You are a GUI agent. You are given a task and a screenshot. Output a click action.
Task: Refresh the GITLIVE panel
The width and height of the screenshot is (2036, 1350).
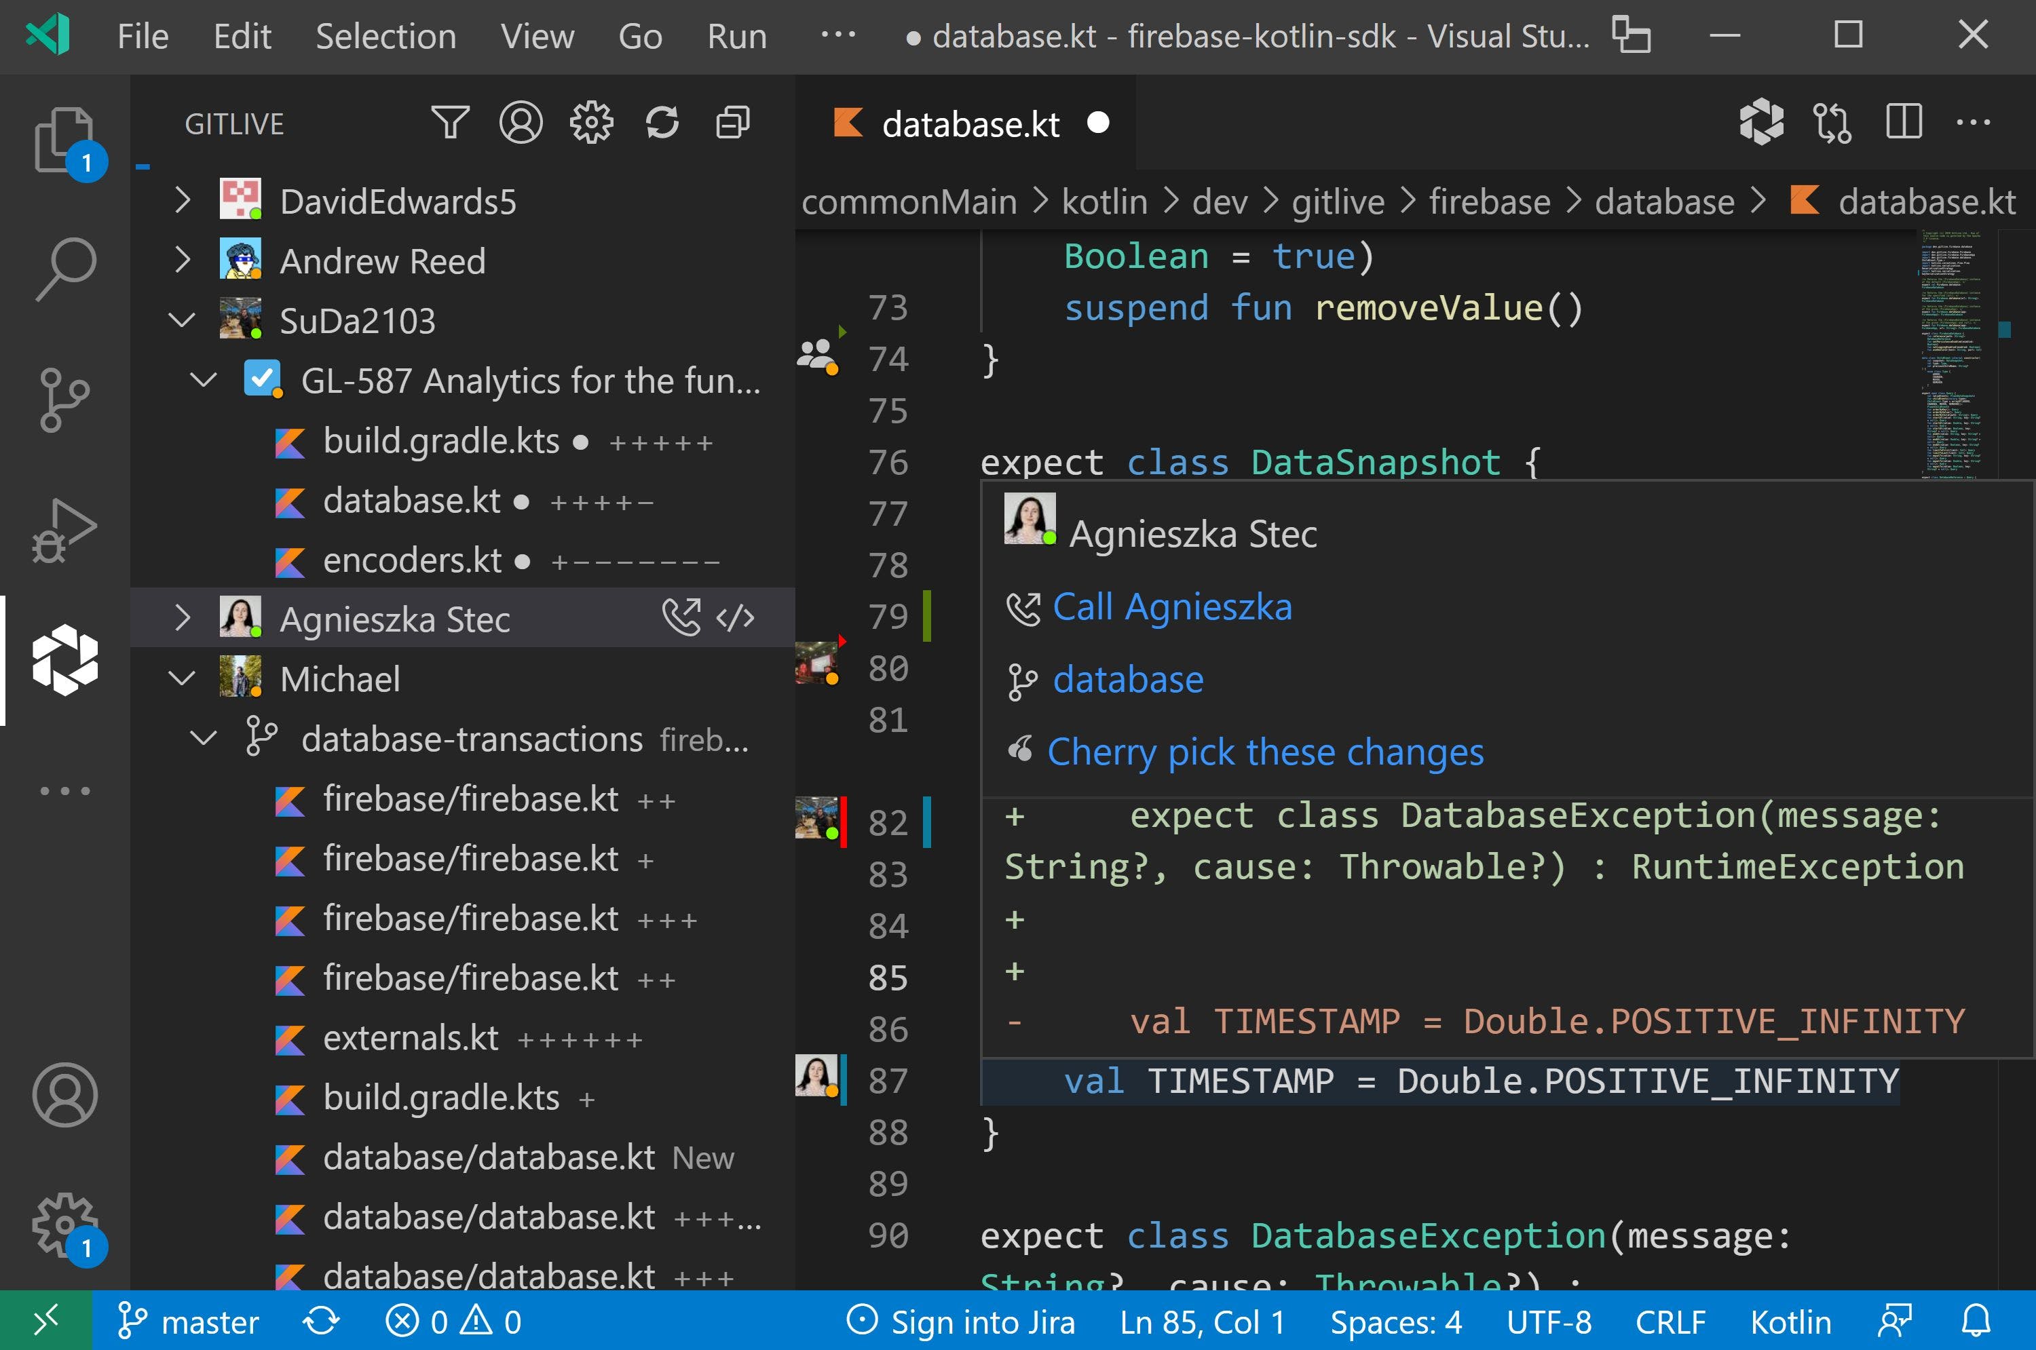point(663,121)
